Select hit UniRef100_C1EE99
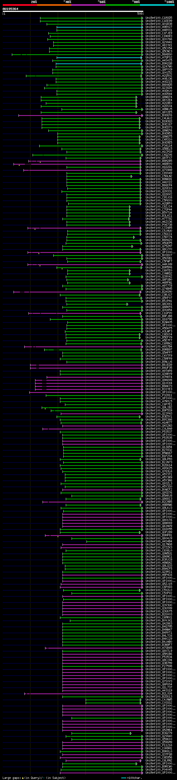Viewport: 177px width, 780px height. pos(159,21)
